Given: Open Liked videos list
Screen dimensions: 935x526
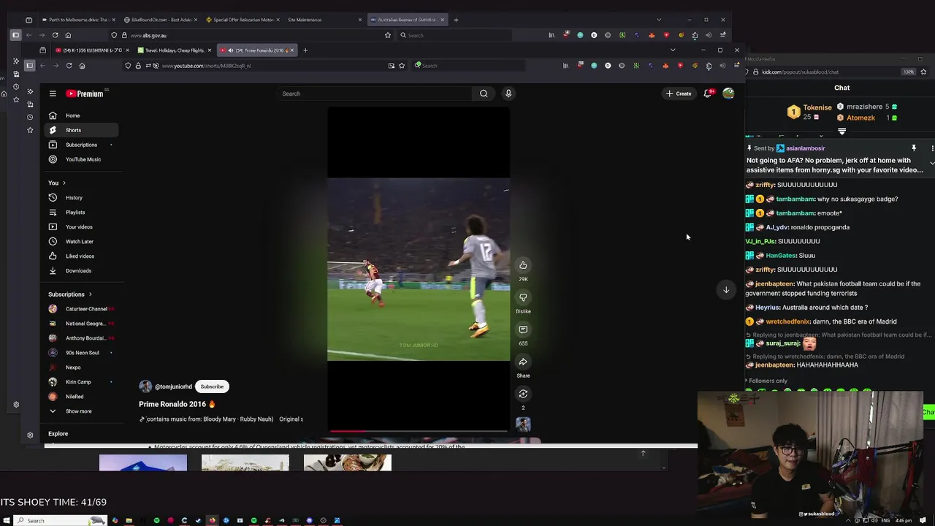Looking at the screenshot, I should (80, 256).
